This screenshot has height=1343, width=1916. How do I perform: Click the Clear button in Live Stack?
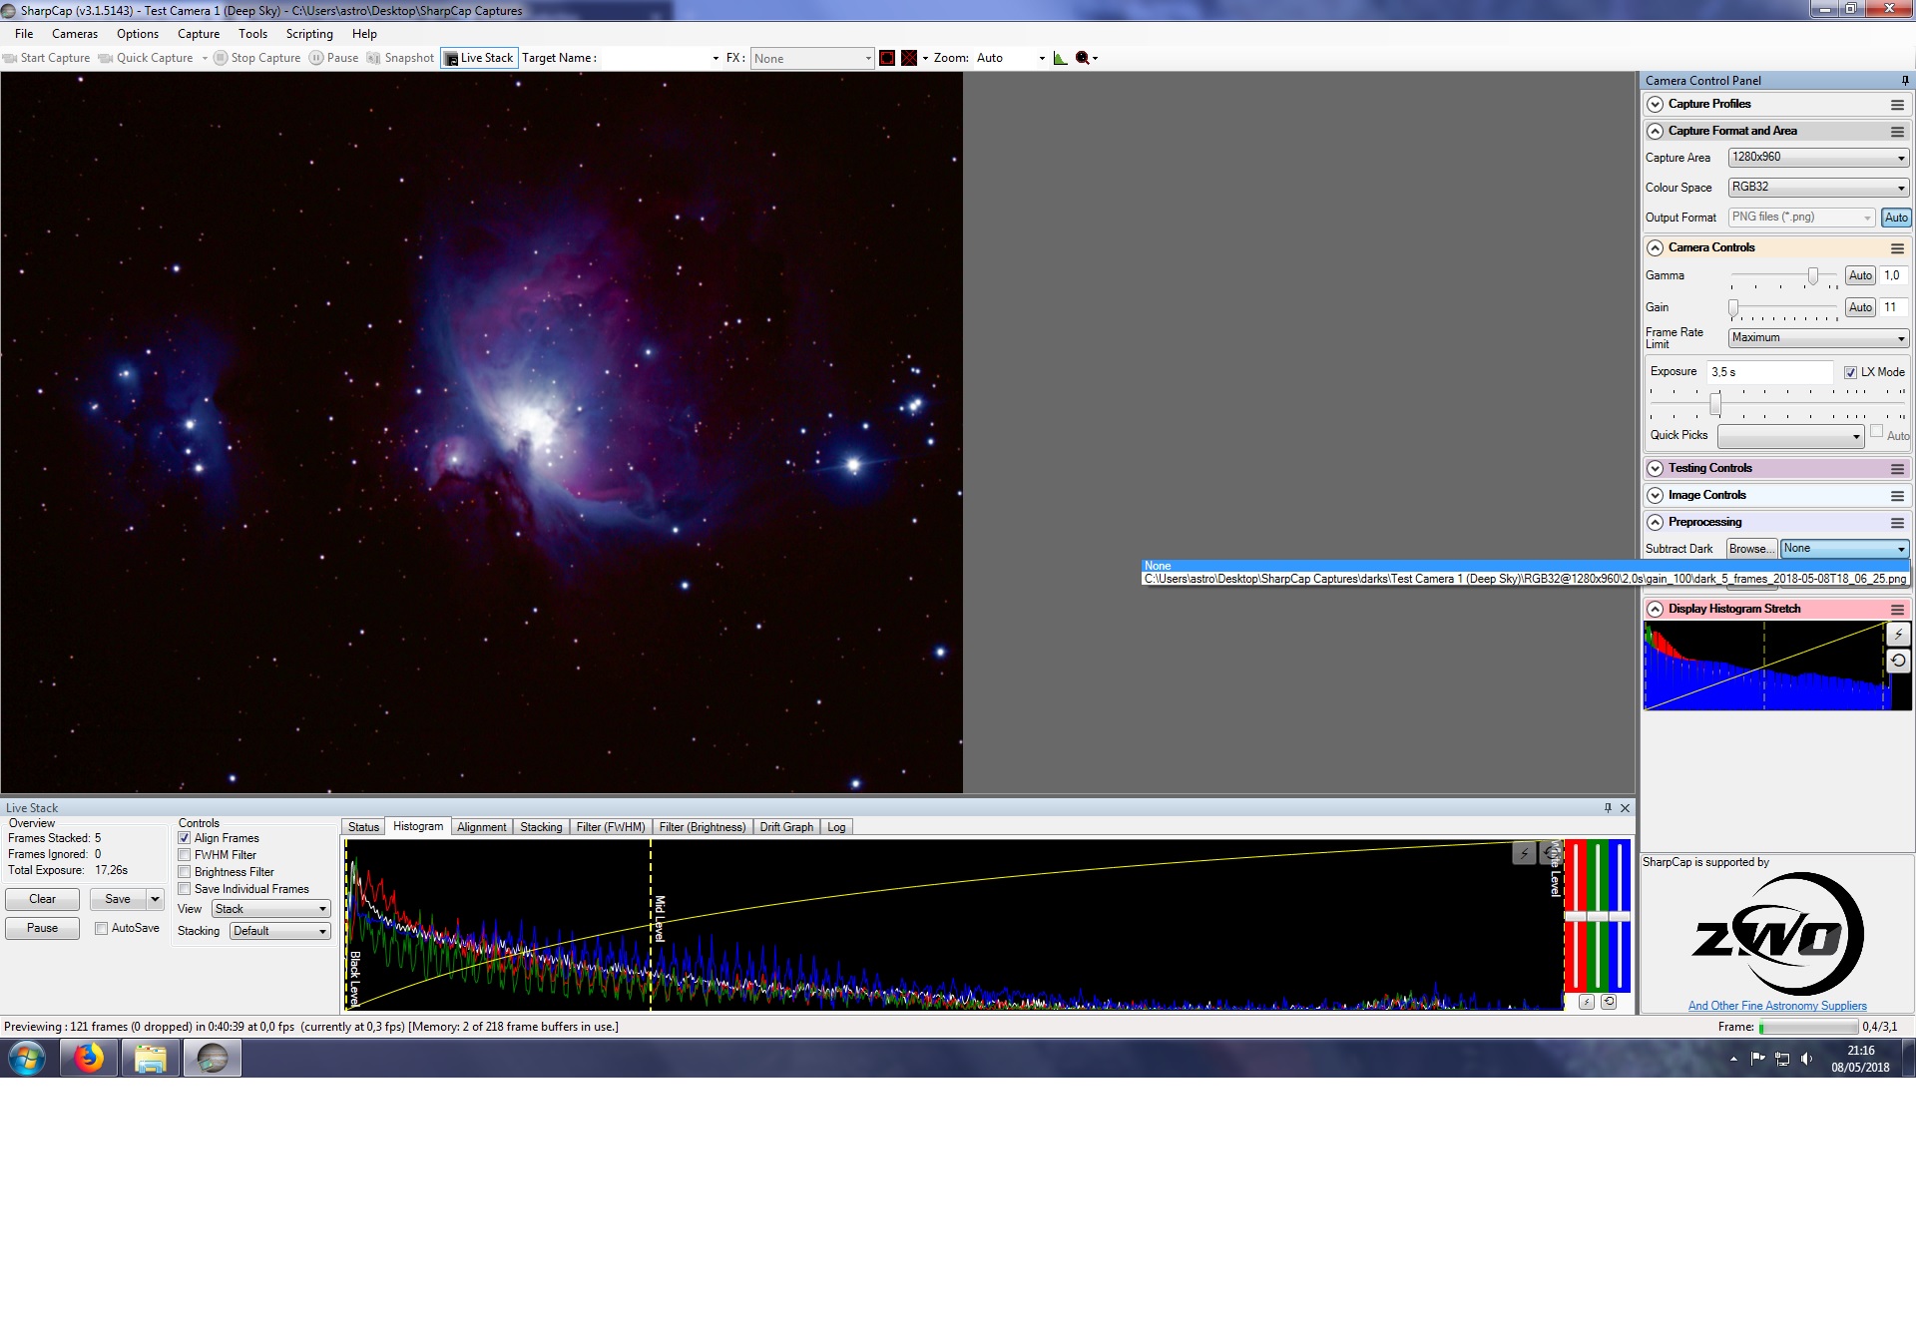(x=42, y=899)
